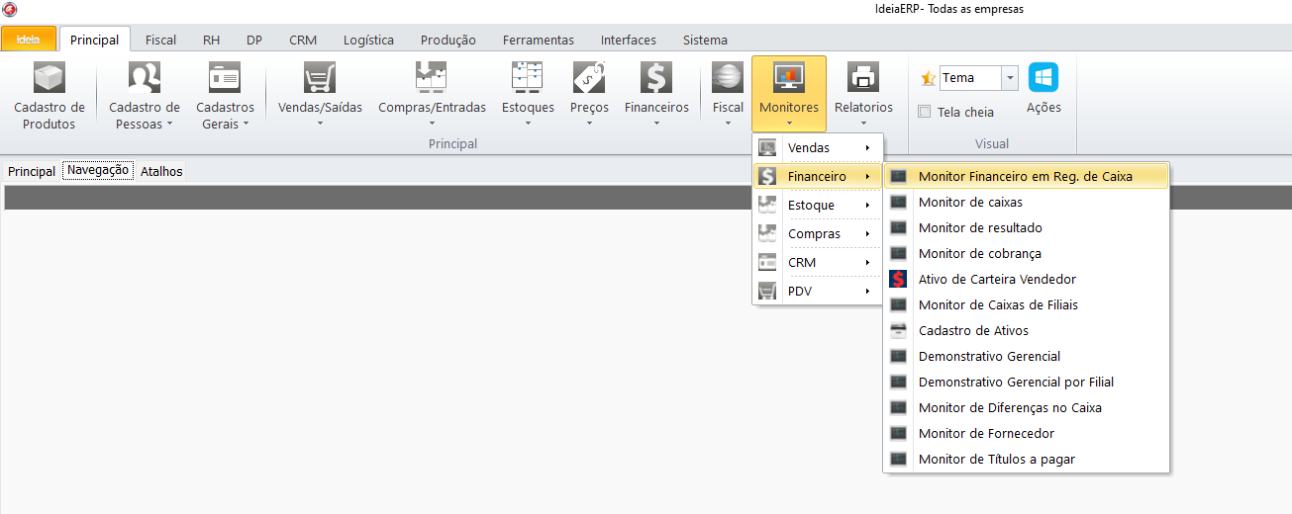
Task: Switch to the Atalhos tab
Action: coord(161,171)
